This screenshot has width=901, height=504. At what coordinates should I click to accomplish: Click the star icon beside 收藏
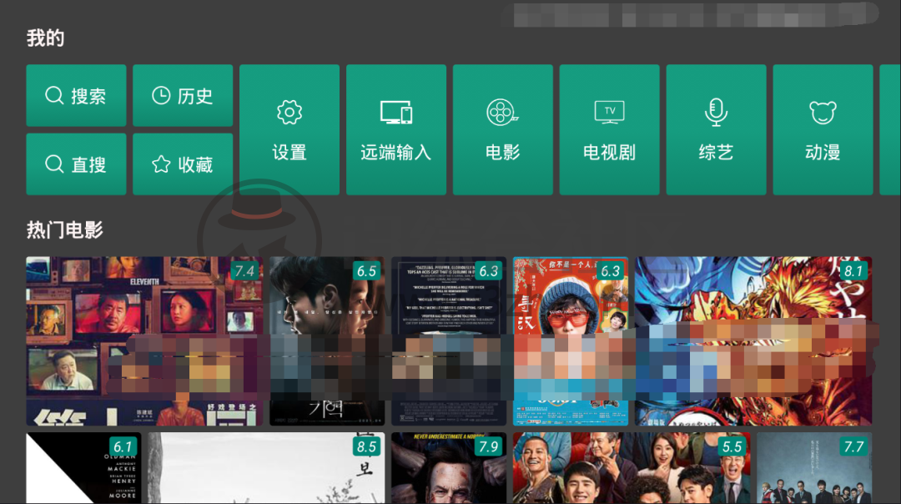pyautogui.click(x=161, y=164)
